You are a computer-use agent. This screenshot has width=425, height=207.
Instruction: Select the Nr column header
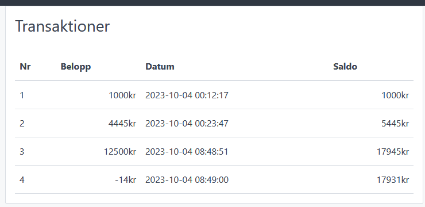(x=25, y=67)
